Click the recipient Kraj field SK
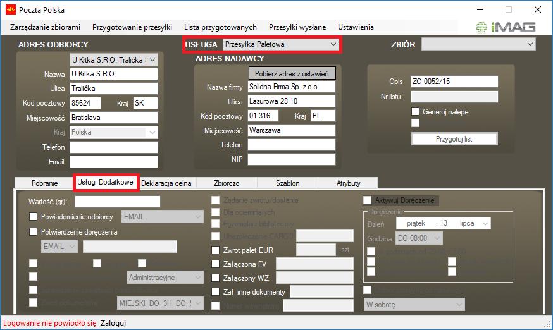Image resolution: width=553 pixels, height=330 pixels. pos(146,103)
